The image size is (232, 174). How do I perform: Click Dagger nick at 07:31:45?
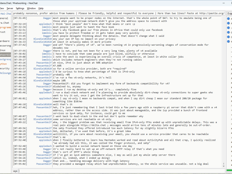47,18
